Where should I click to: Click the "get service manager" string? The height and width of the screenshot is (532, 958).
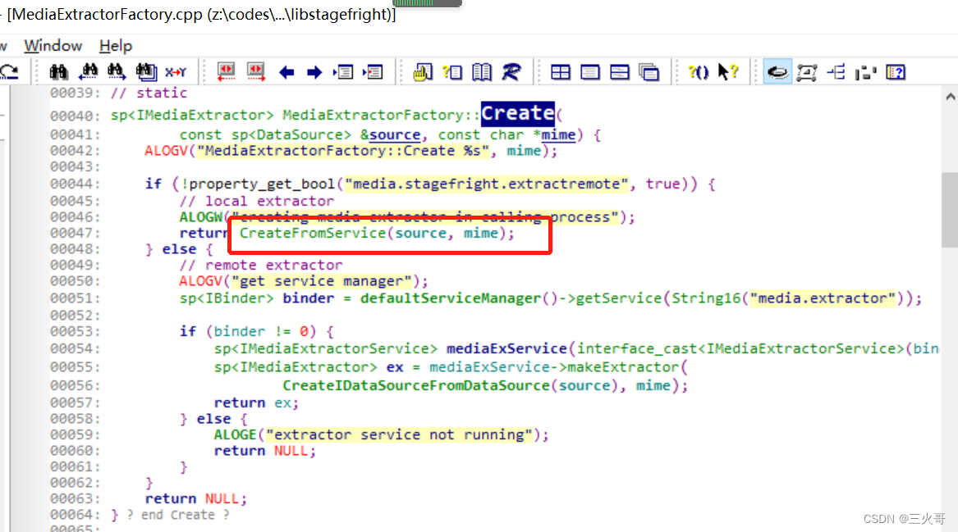pos(322,281)
